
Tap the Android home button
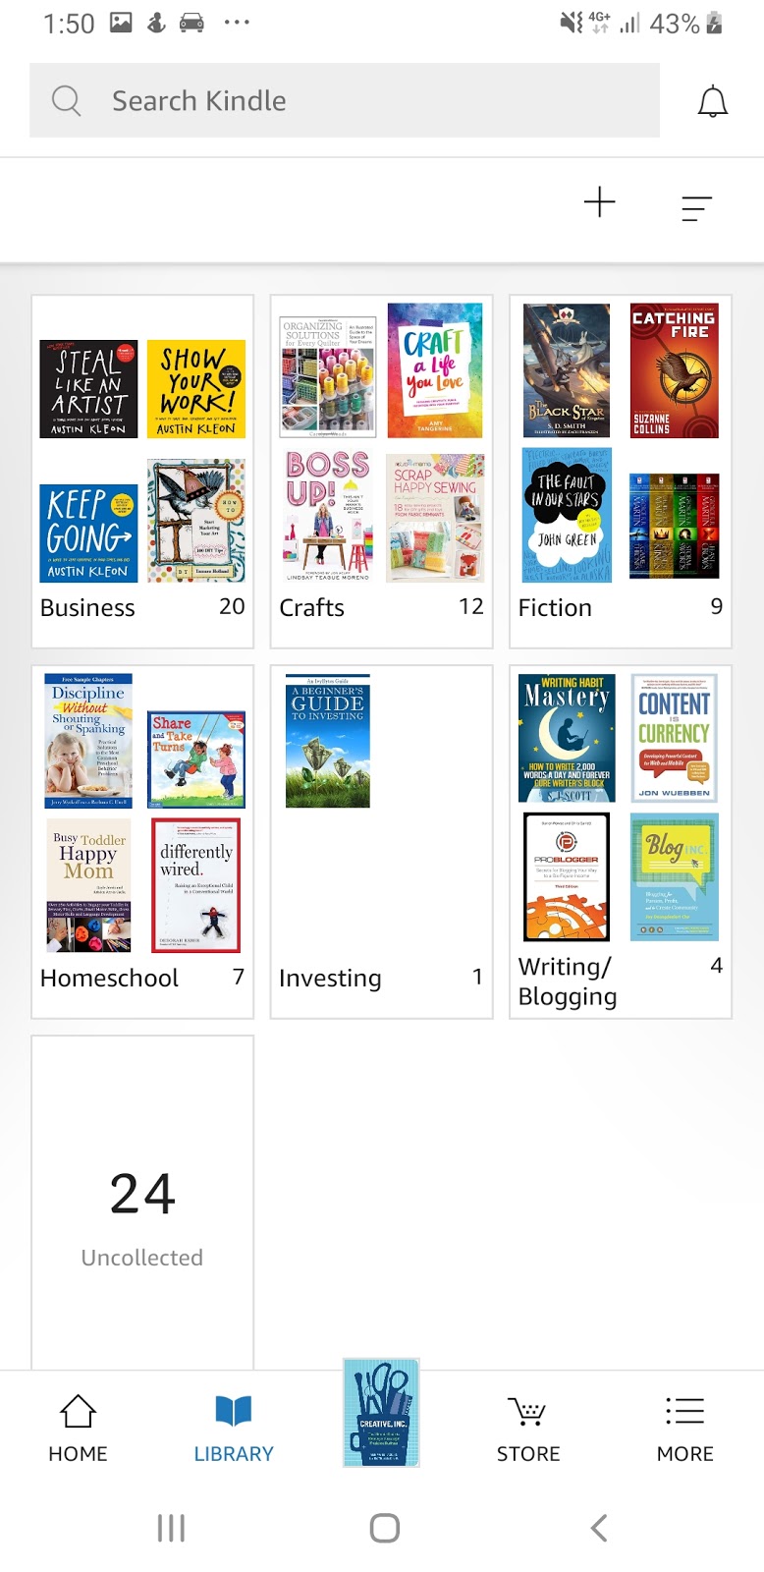384,1528
